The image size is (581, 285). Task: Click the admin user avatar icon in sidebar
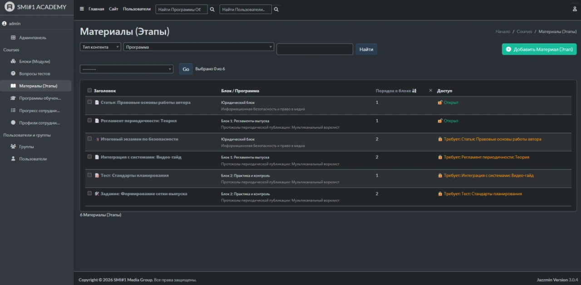[5, 24]
